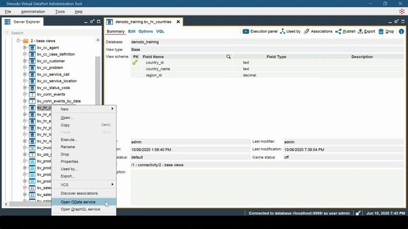Switch to the VQL tab
408x229 pixels.
coord(160,31)
